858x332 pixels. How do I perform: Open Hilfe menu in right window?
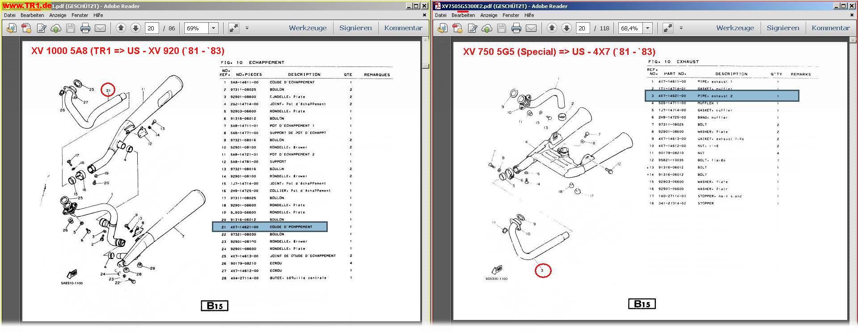tap(529, 15)
